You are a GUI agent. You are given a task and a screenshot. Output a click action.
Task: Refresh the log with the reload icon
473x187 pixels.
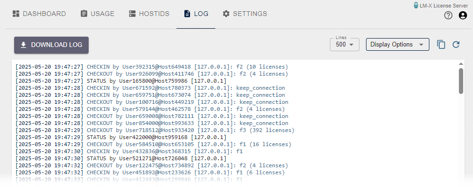coord(456,45)
